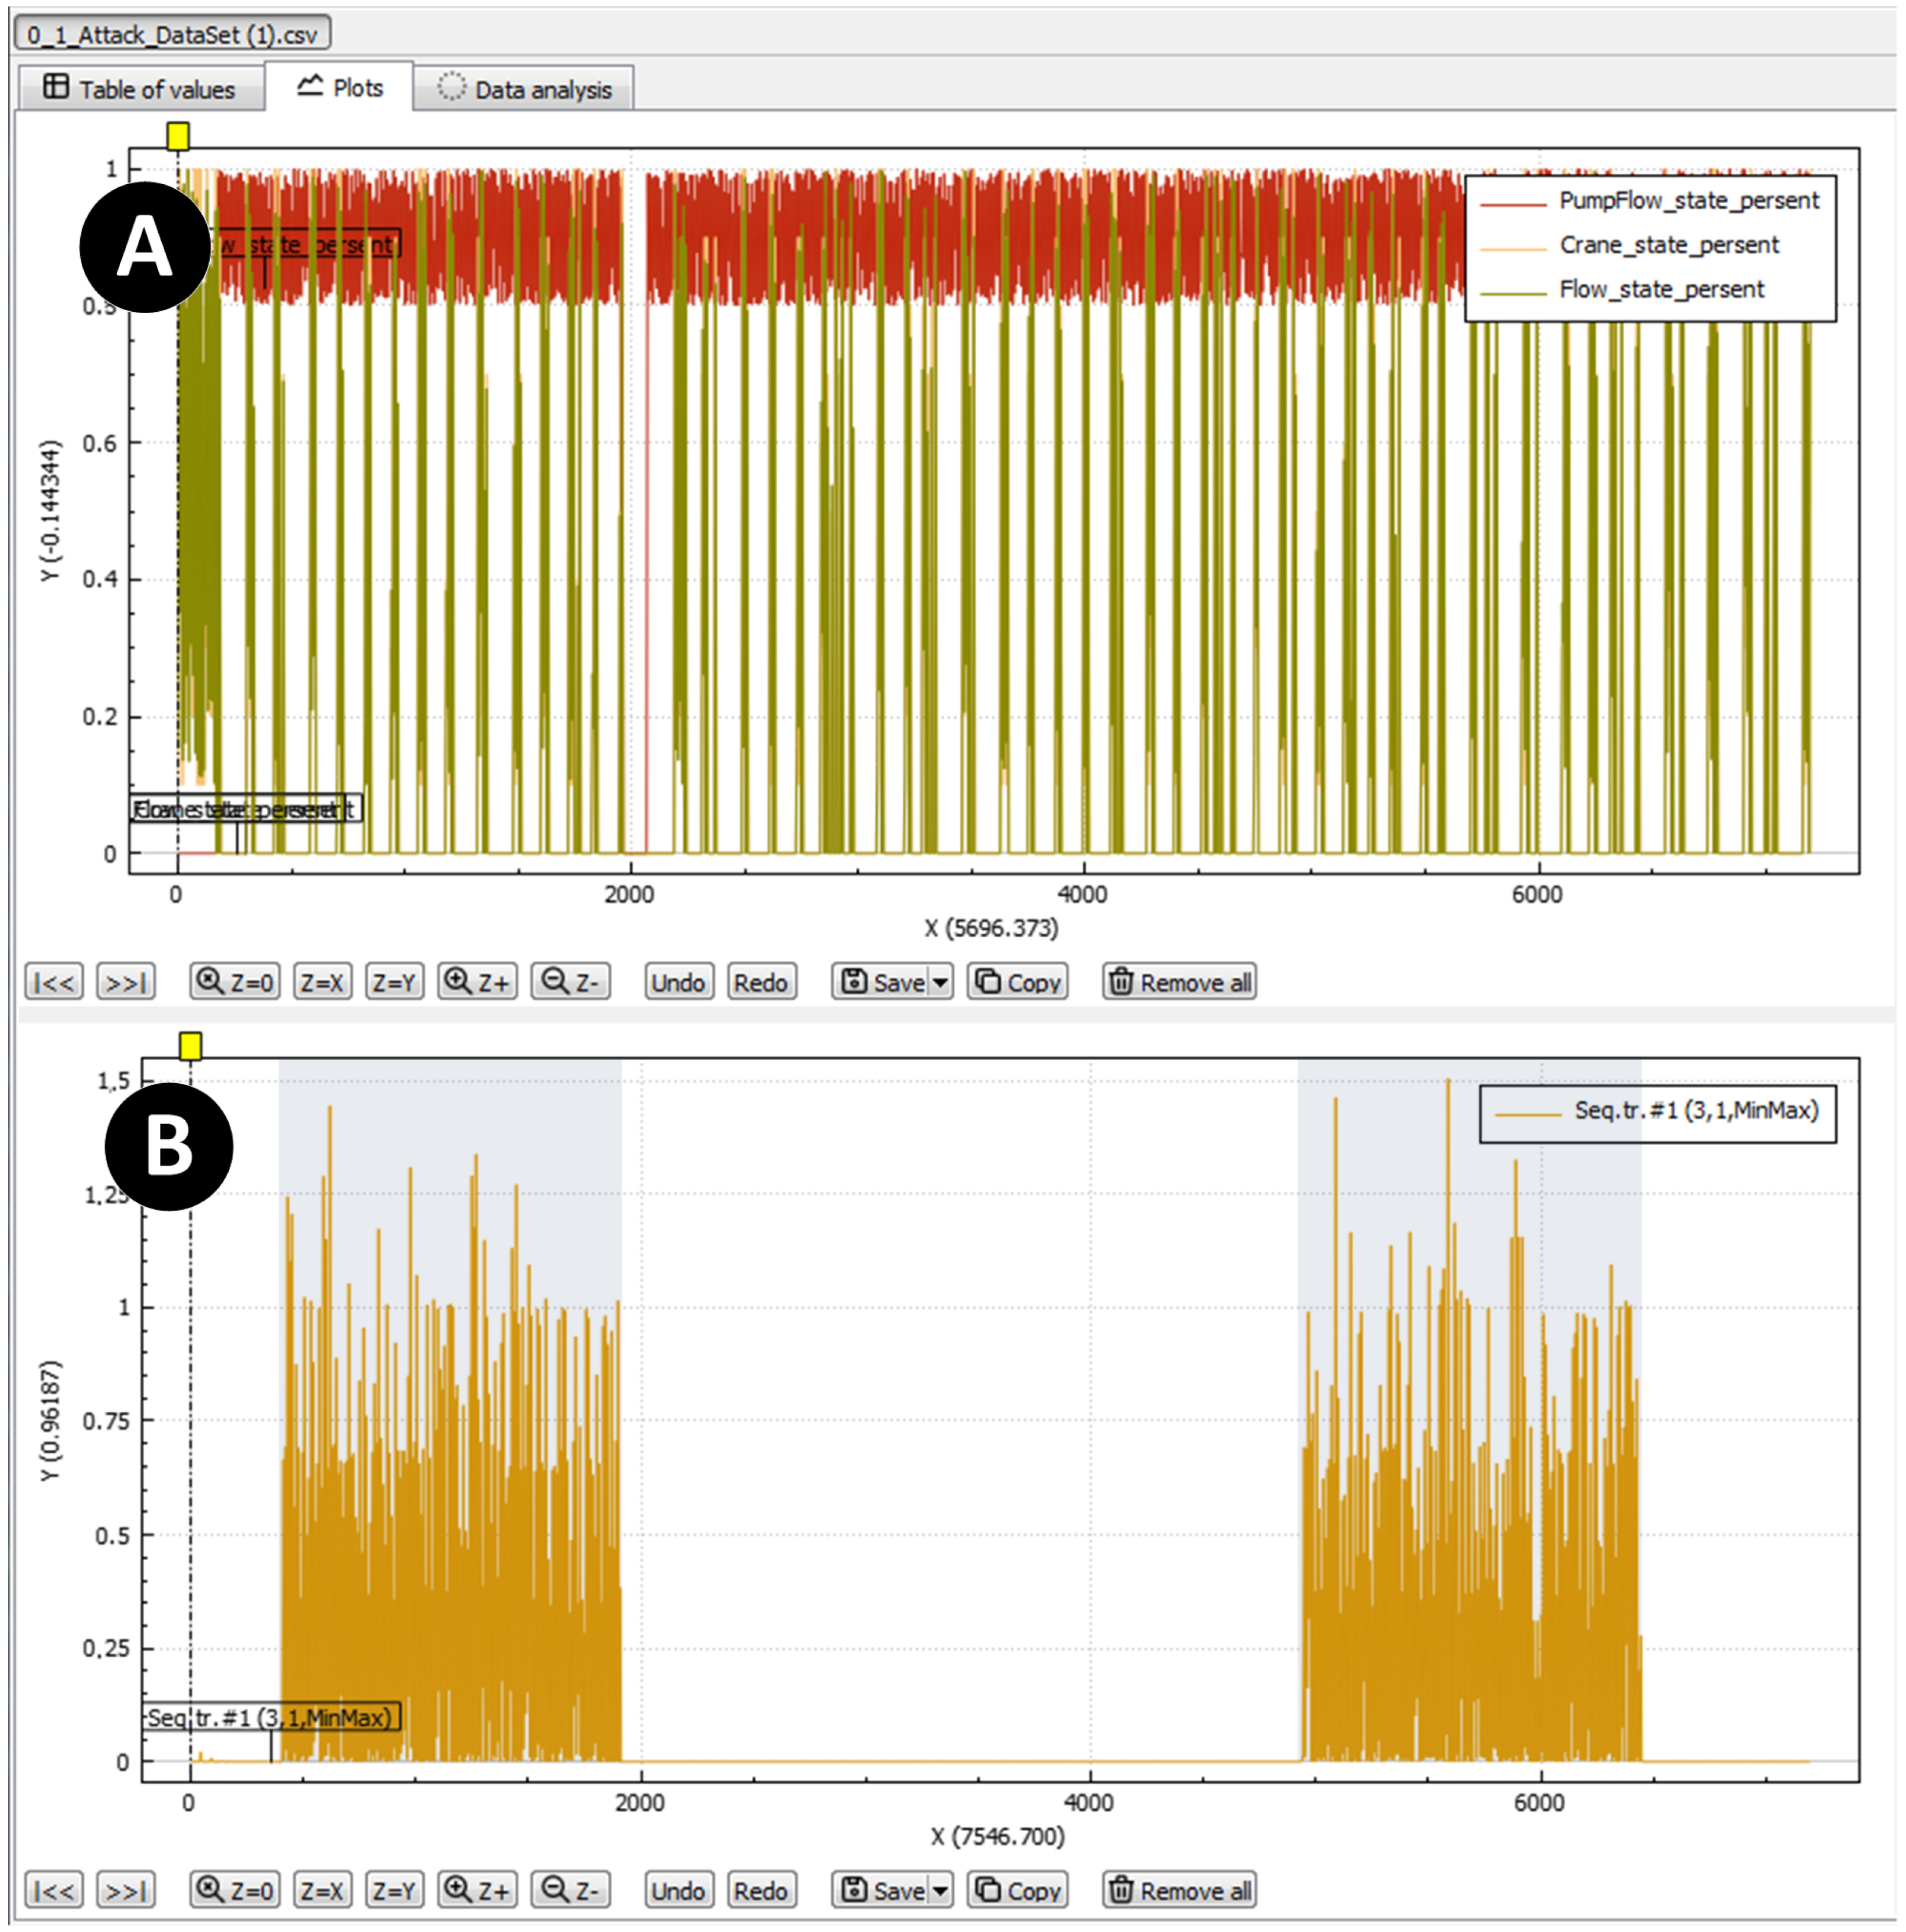The width and height of the screenshot is (1906, 1932).
Task: Open Save dropdown arrow in top toolbar
Action: pyautogui.click(x=940, y=982)
